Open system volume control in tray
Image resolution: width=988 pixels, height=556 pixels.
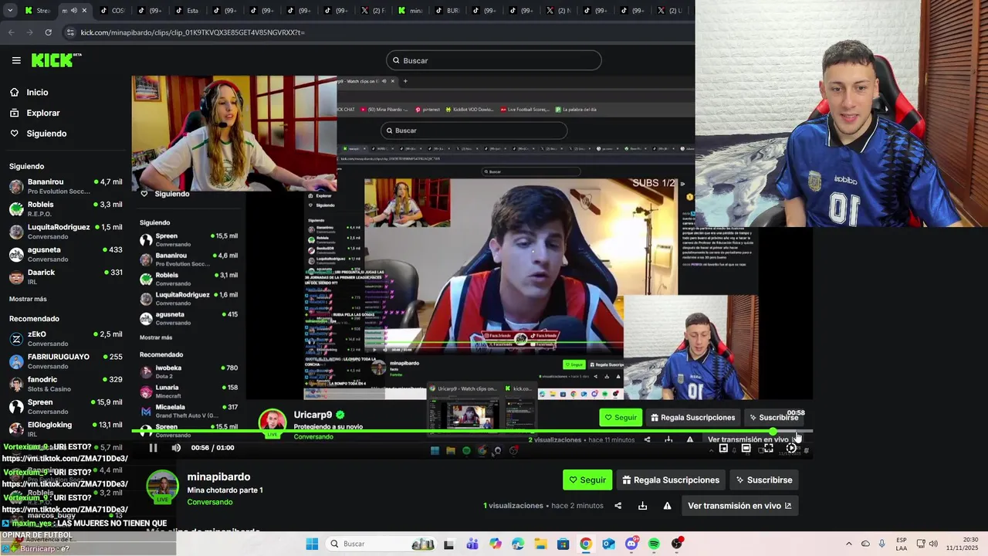(933, 544)
